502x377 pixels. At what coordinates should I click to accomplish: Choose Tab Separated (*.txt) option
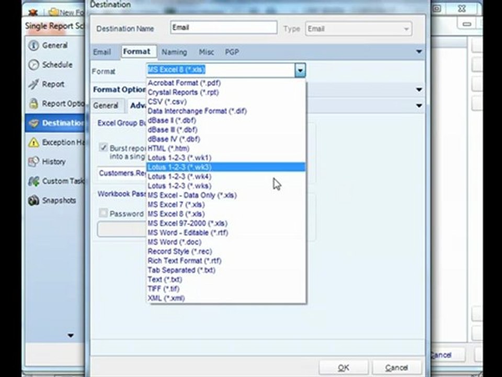click(x=226, y=270)
